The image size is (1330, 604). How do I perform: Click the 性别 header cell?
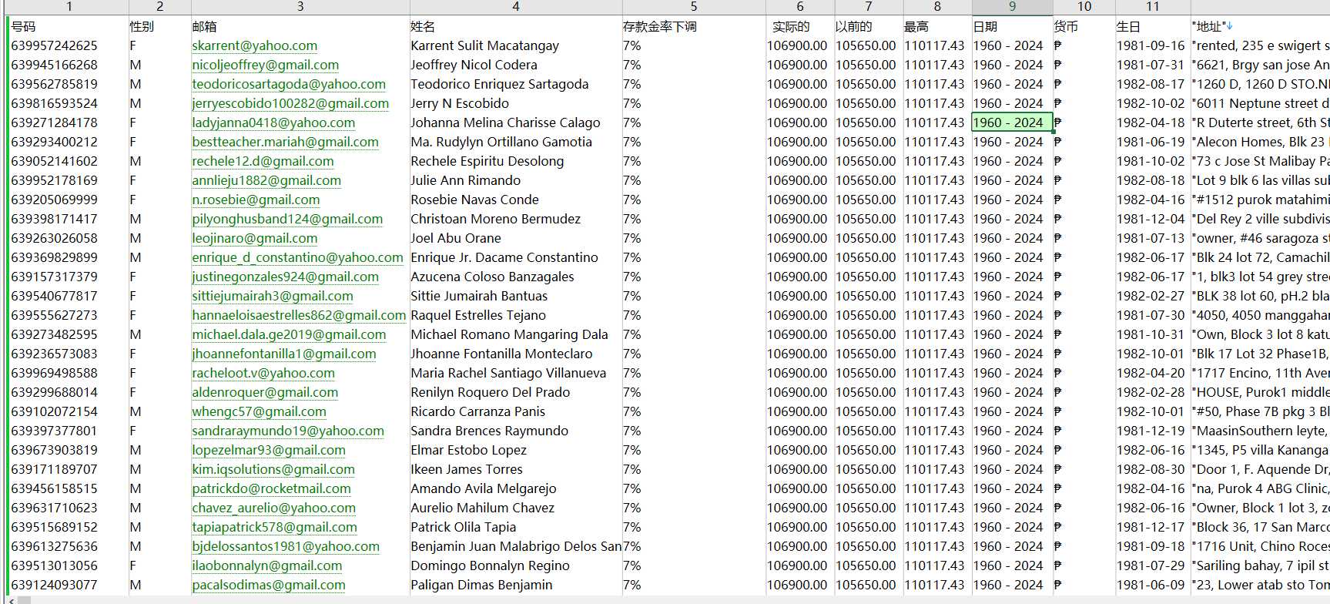click(x=159, y=26)
